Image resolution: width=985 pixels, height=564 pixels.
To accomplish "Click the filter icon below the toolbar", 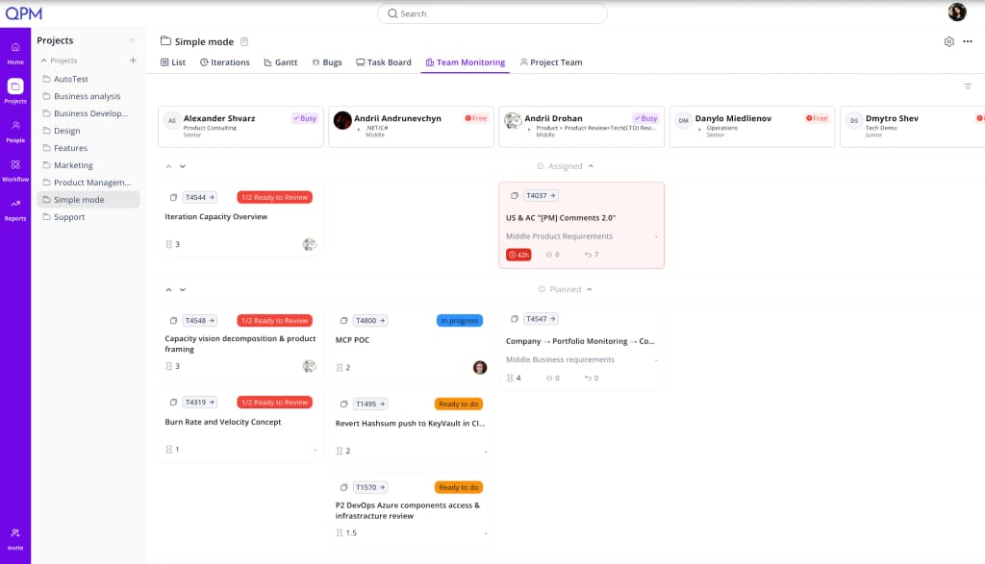I will point(968,86).
